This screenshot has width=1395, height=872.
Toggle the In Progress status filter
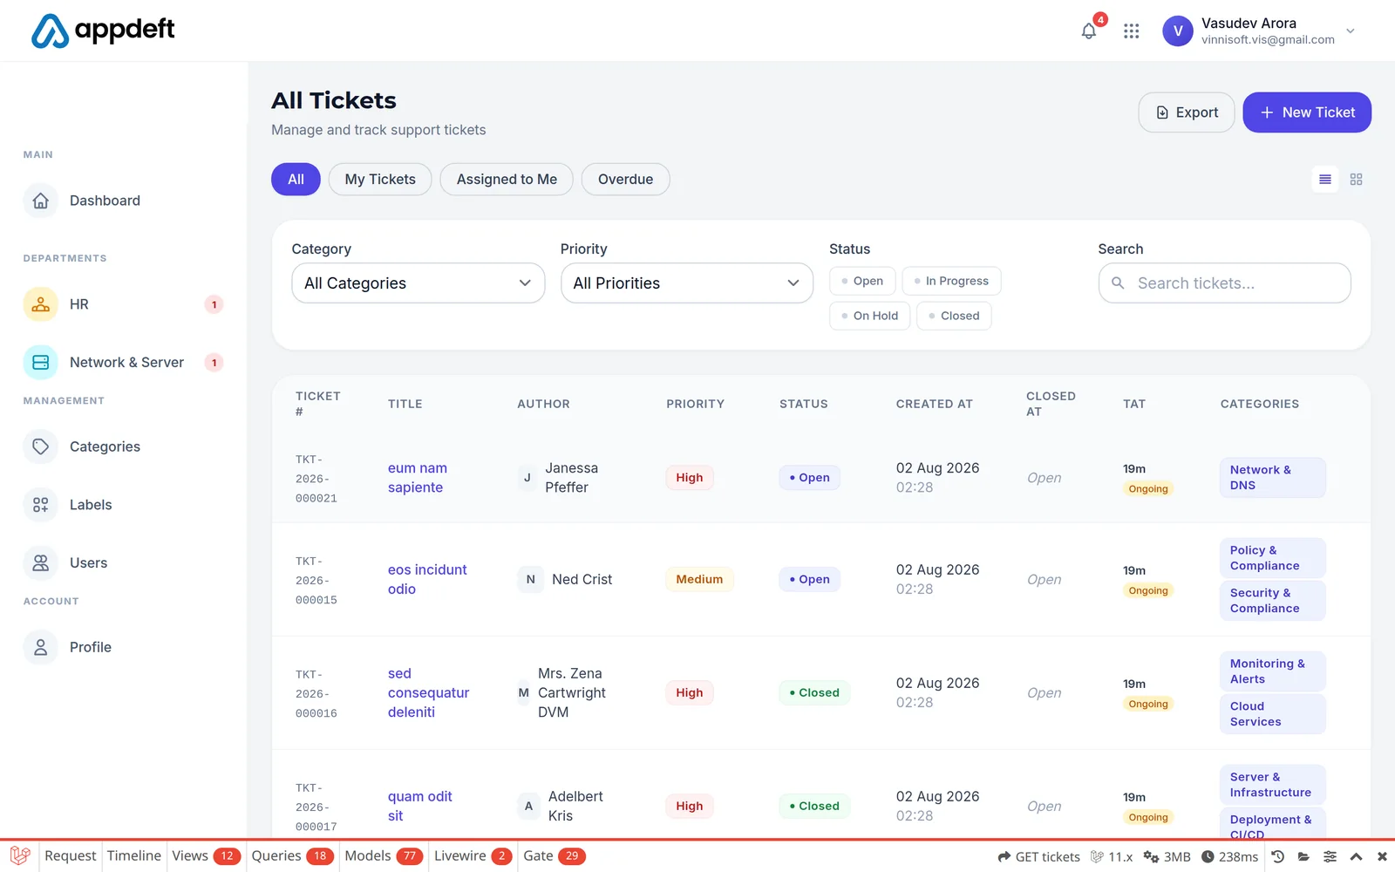coord(951,281)
